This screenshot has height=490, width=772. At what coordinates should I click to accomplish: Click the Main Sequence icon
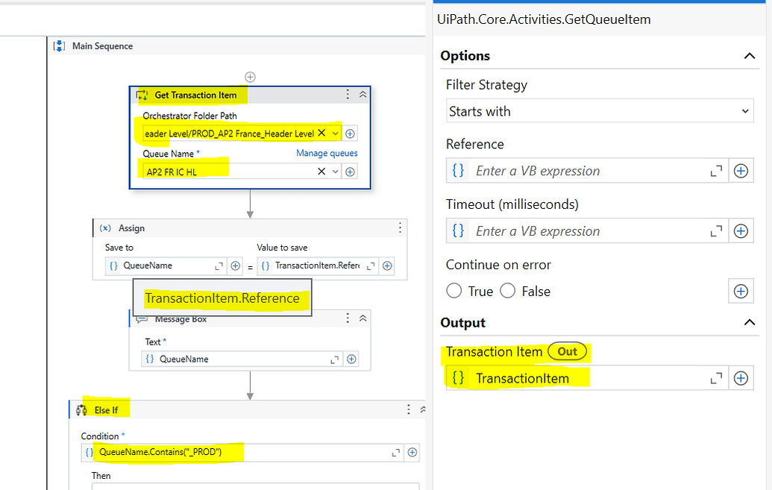[x=59, y=45]
